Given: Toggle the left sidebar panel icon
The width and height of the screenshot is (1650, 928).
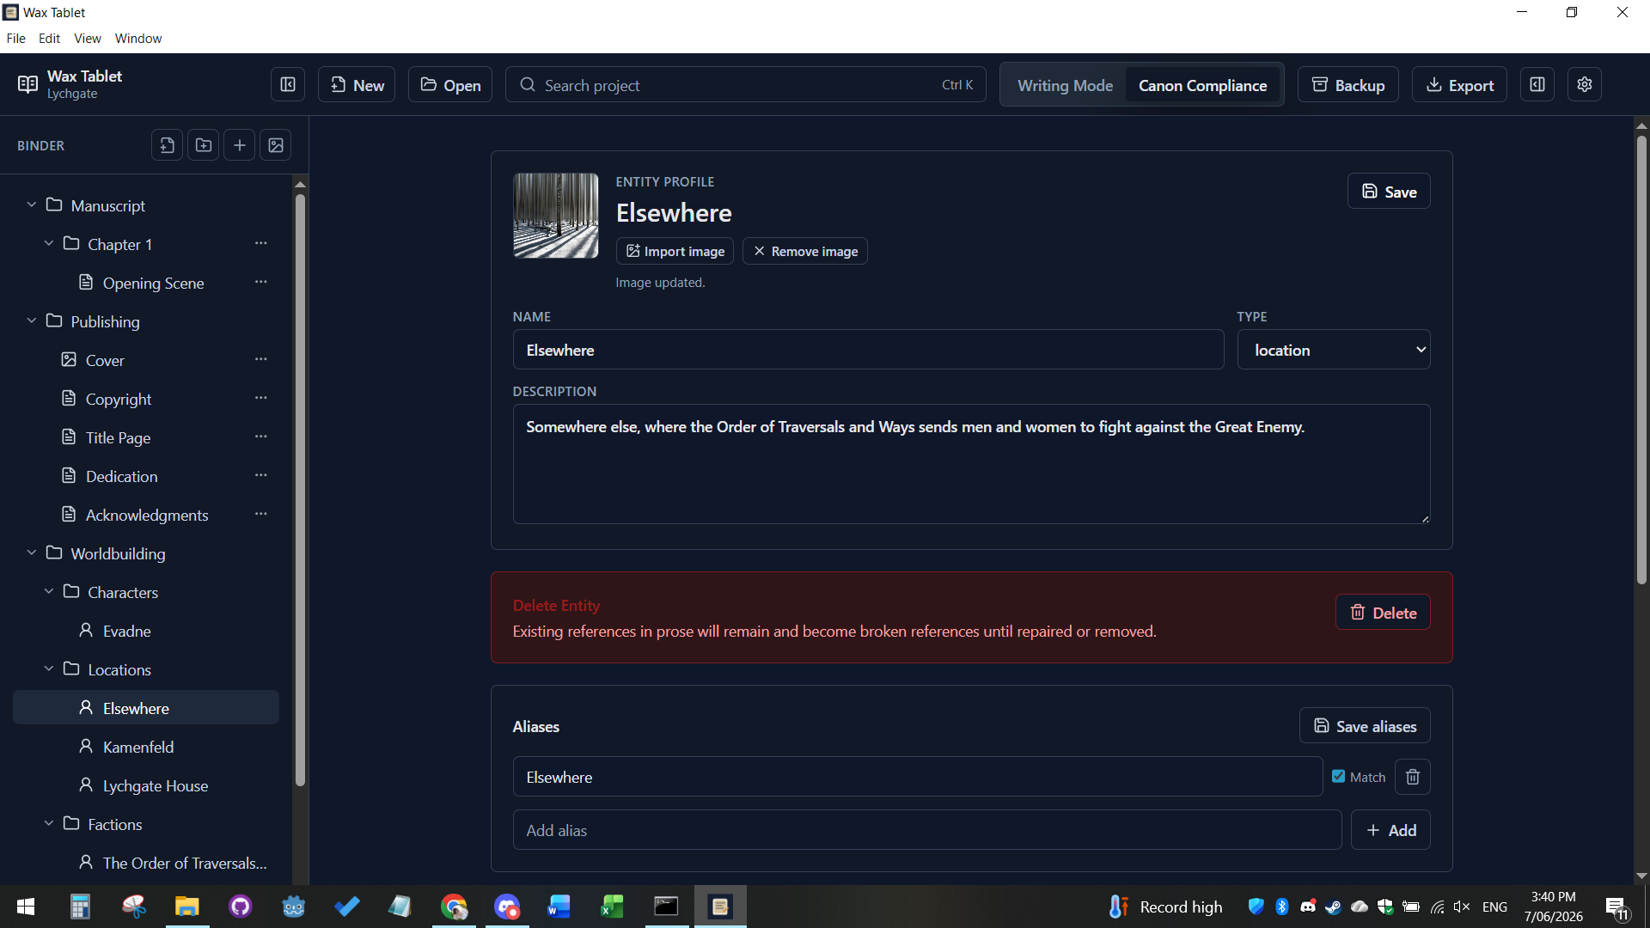Looking at the screenshot, I should coord(288,84).
